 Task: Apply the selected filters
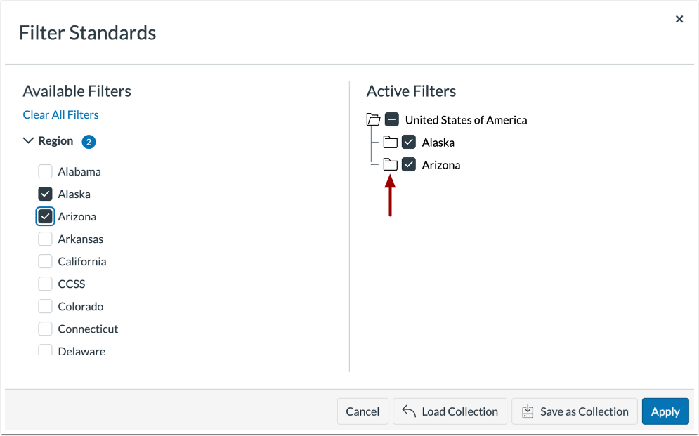(665, 411)
